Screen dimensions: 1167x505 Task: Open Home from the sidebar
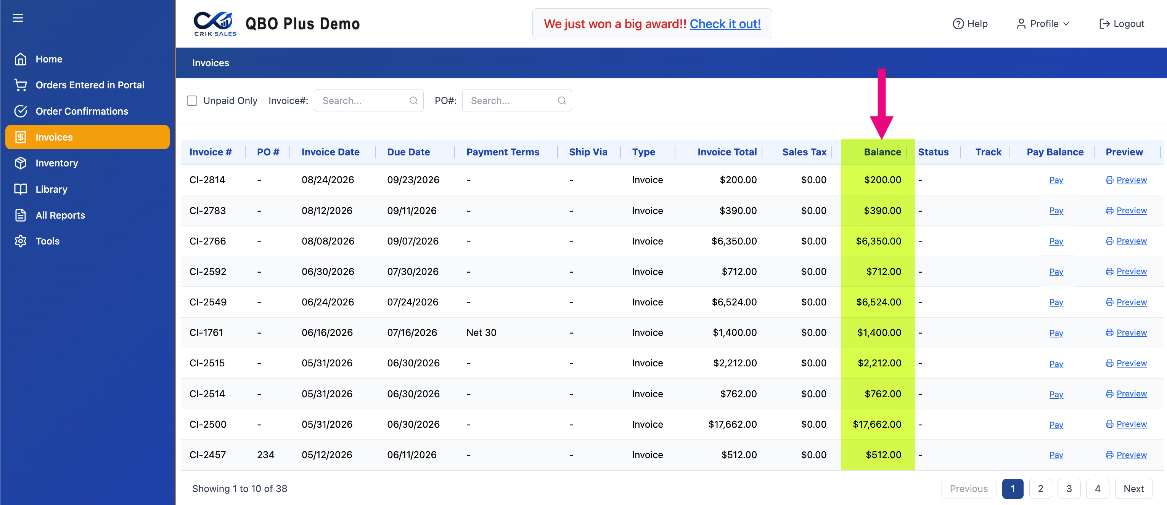point(87,59)
